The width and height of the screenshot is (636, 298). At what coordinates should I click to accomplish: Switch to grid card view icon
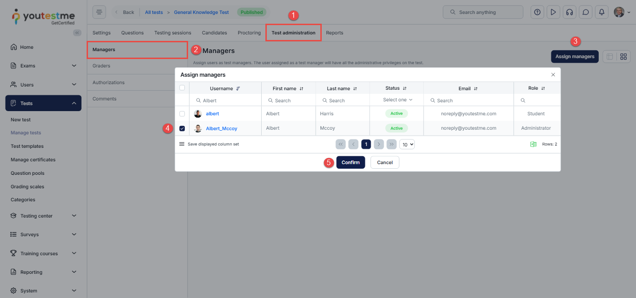click(x=623, y=57)
